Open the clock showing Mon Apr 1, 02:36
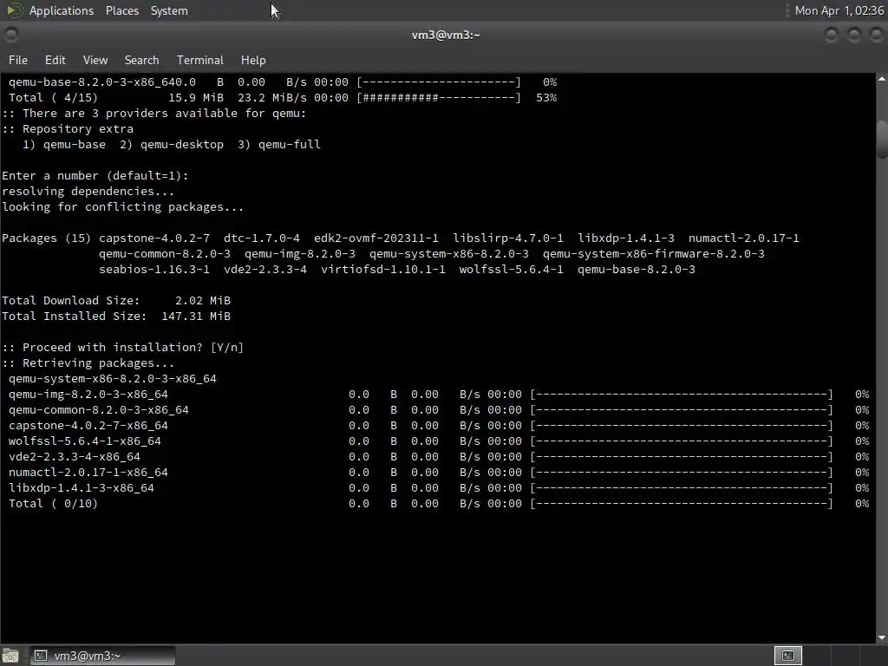Image resolution: width=888 pixels, height=666 pixels. pos(839,10)
